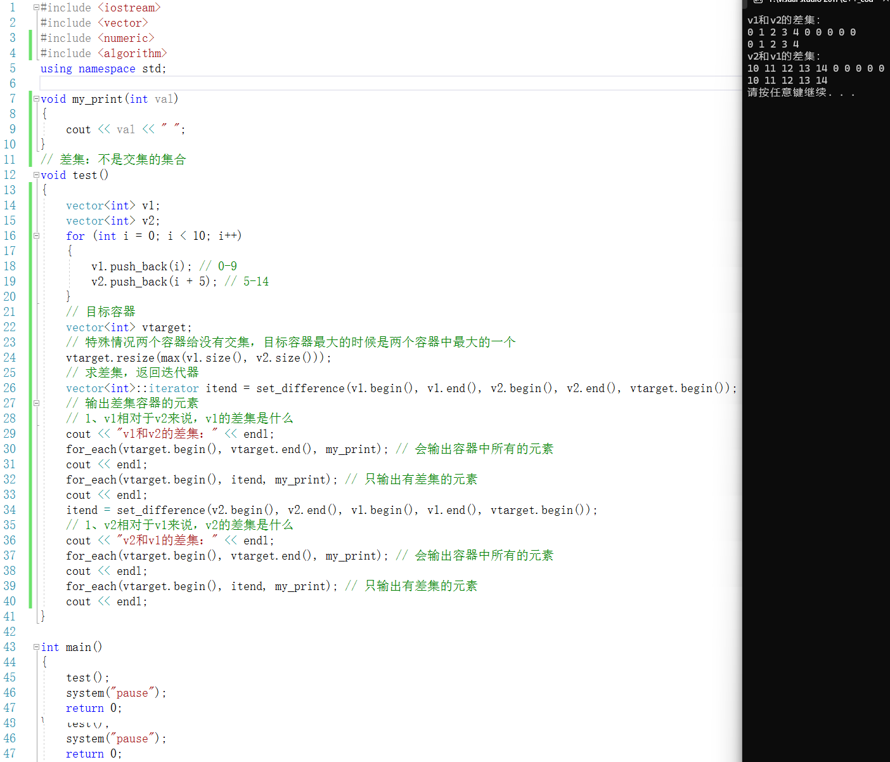Screen dimensions: 890x762
Task: Click line number 12 in the gutter
Action: tap(10, 175)
